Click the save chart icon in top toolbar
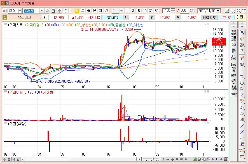This screenshot has width=248, height=164. [x=238, y=11]
